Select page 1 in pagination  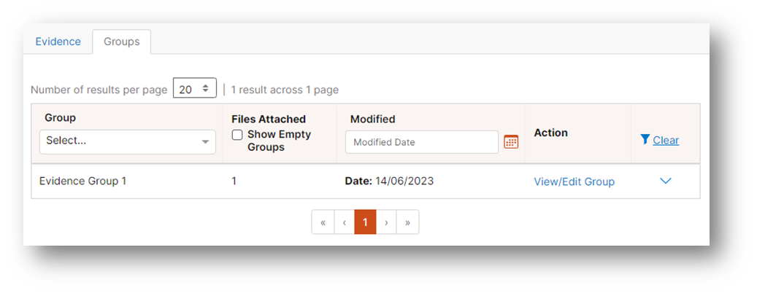pos(366,222)
